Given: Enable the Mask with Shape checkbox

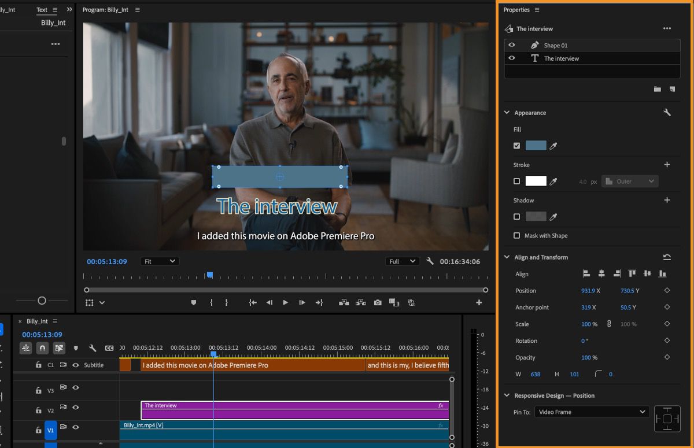Looking at the screenshot, I should pyautogui.click(x=516, y=236).
